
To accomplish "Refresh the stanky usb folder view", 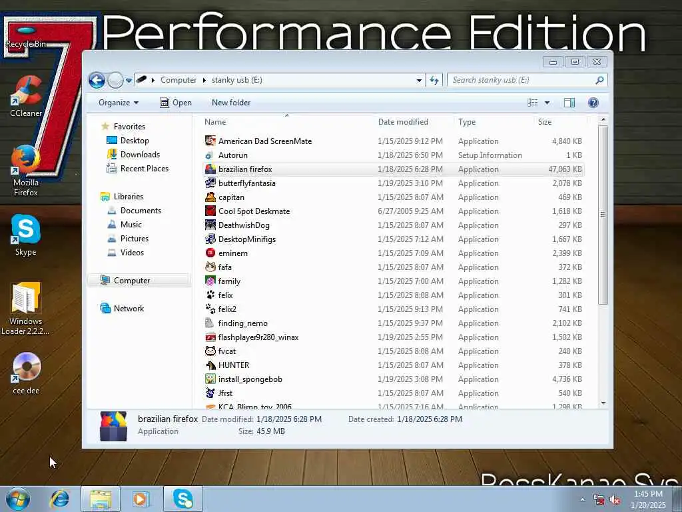I will tap(434, 80).
